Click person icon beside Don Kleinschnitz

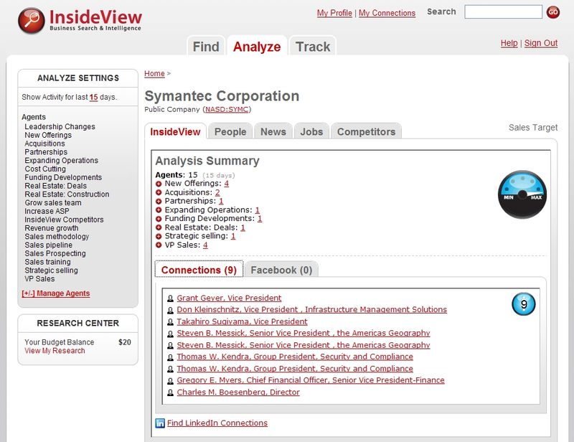pyautogui.click(x=170, y=310)
